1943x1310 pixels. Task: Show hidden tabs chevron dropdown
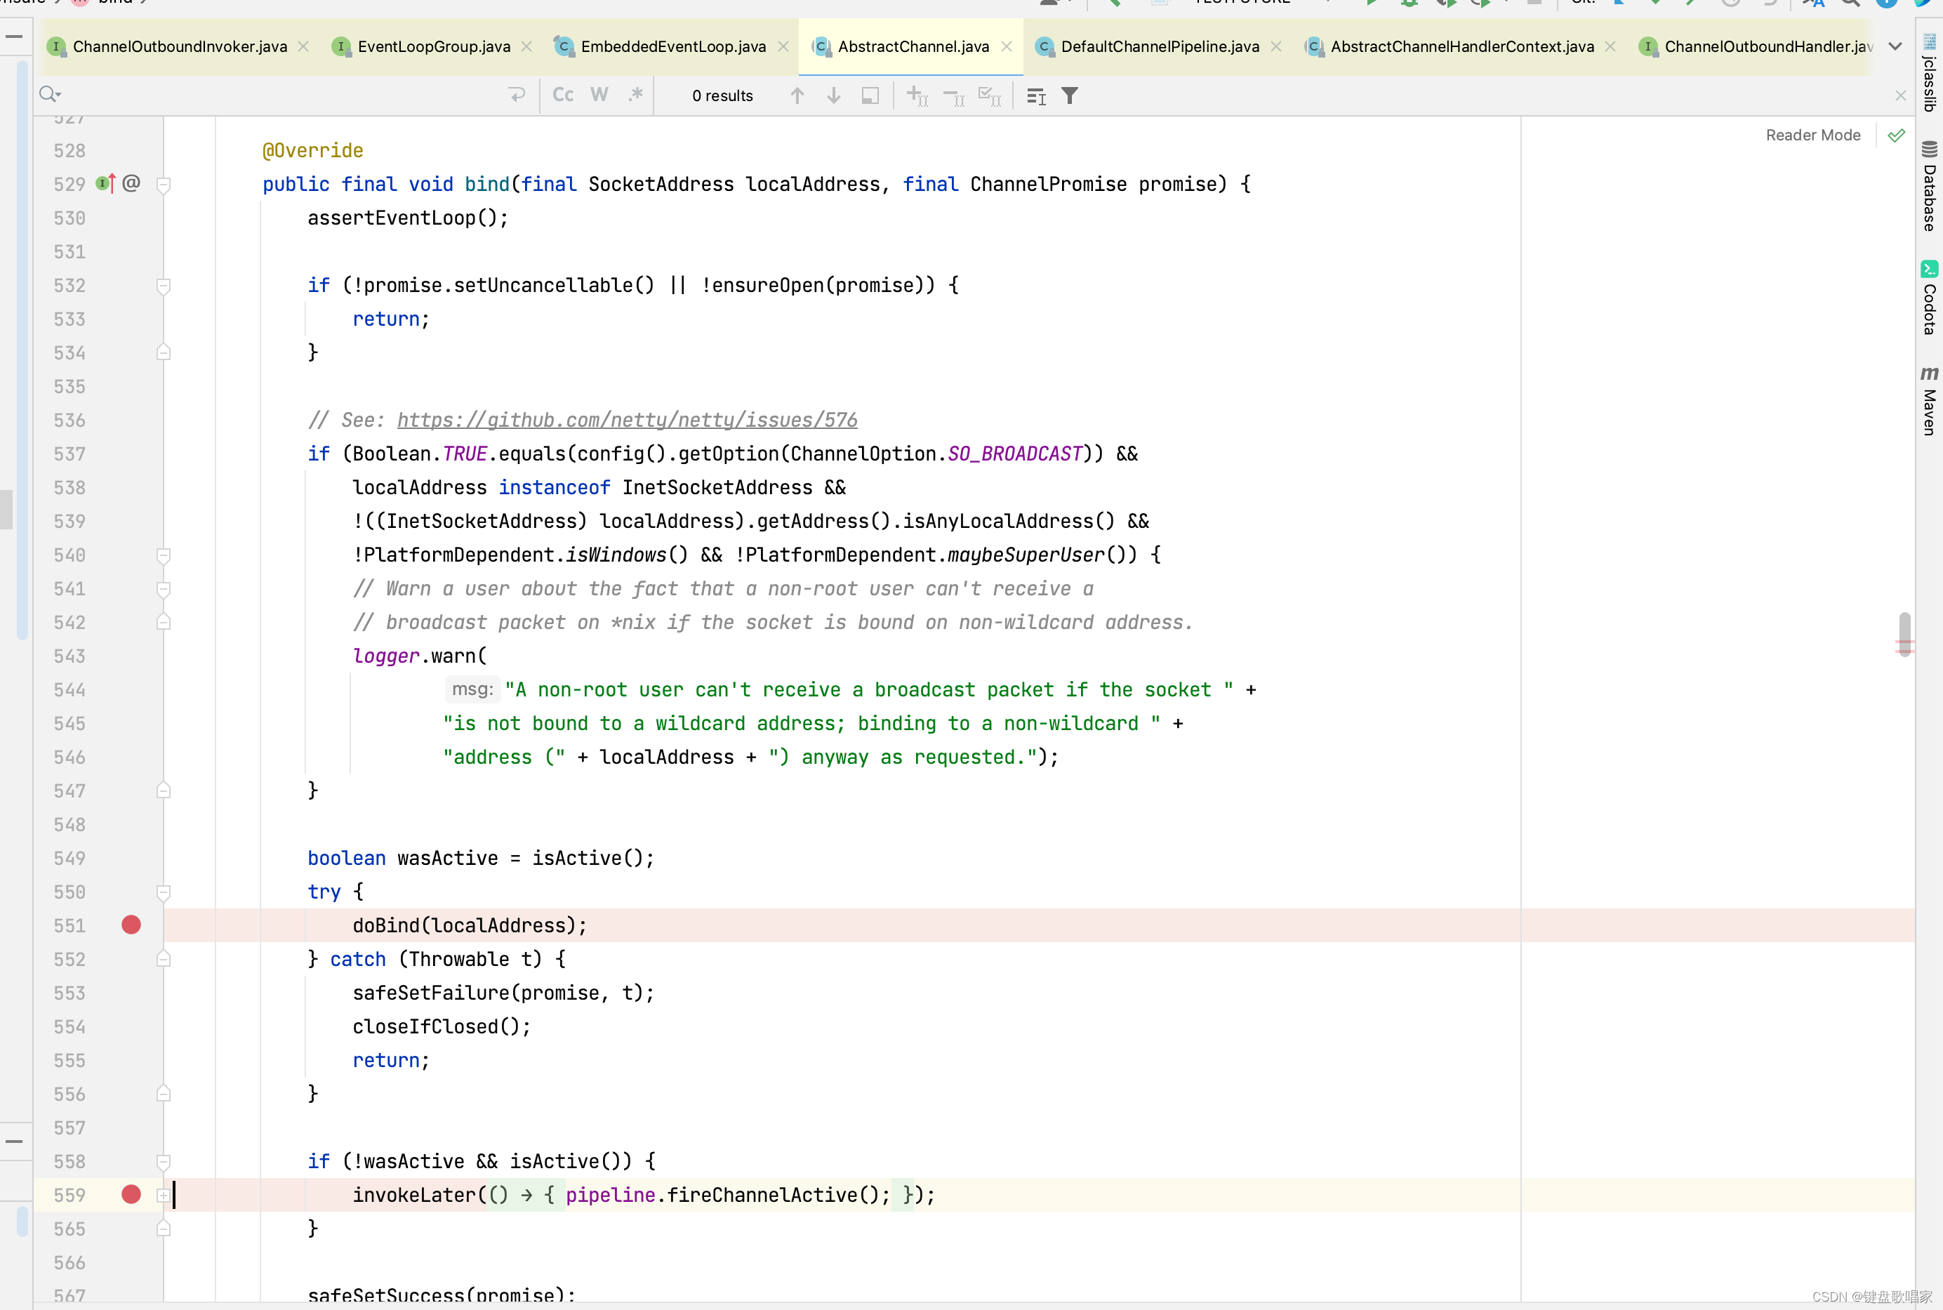tap(1895, 47)
